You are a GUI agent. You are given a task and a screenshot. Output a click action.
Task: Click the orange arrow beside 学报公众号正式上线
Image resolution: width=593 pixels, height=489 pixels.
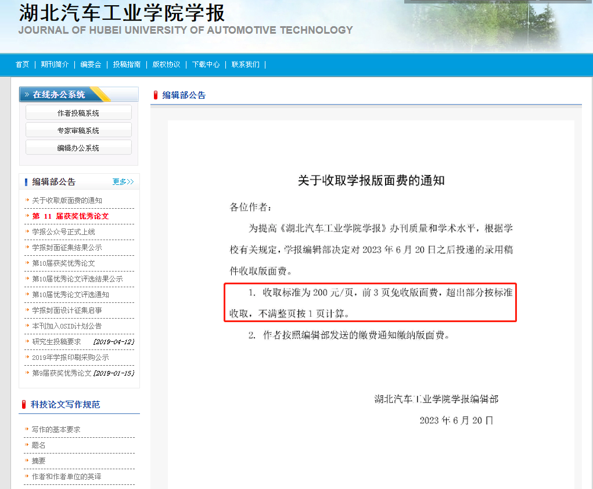pos(27,231)
